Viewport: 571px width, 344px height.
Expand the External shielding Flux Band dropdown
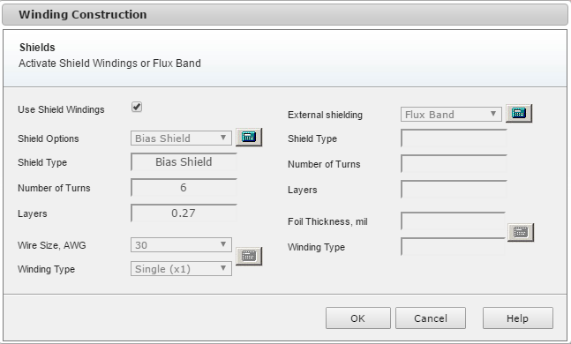(x=451, y=115)
